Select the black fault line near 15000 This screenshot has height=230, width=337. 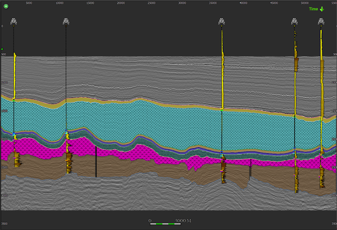[x=96, y=162]
